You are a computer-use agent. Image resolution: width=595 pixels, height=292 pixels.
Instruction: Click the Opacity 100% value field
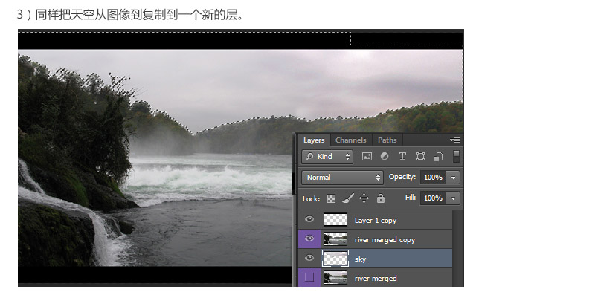[x=434, y=178]
